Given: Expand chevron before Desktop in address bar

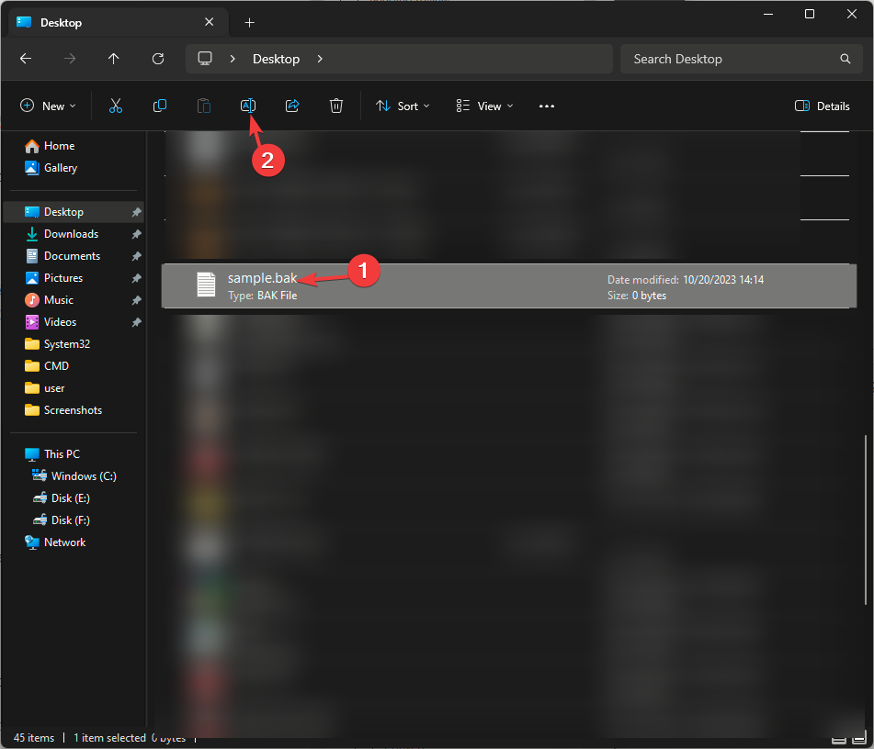Looking at the screenshot, I should click(233, 59).
